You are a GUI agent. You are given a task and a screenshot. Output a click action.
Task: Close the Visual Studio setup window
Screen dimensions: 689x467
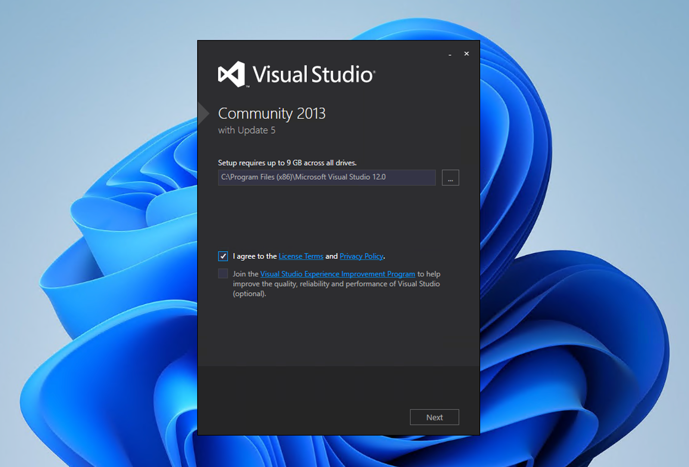(x=466, y=54)
